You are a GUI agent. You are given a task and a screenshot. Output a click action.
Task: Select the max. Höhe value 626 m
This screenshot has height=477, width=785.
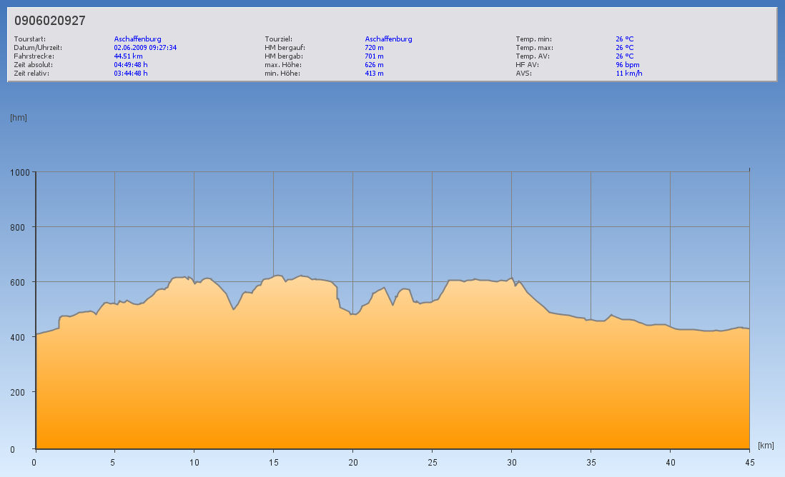point(374,65)
